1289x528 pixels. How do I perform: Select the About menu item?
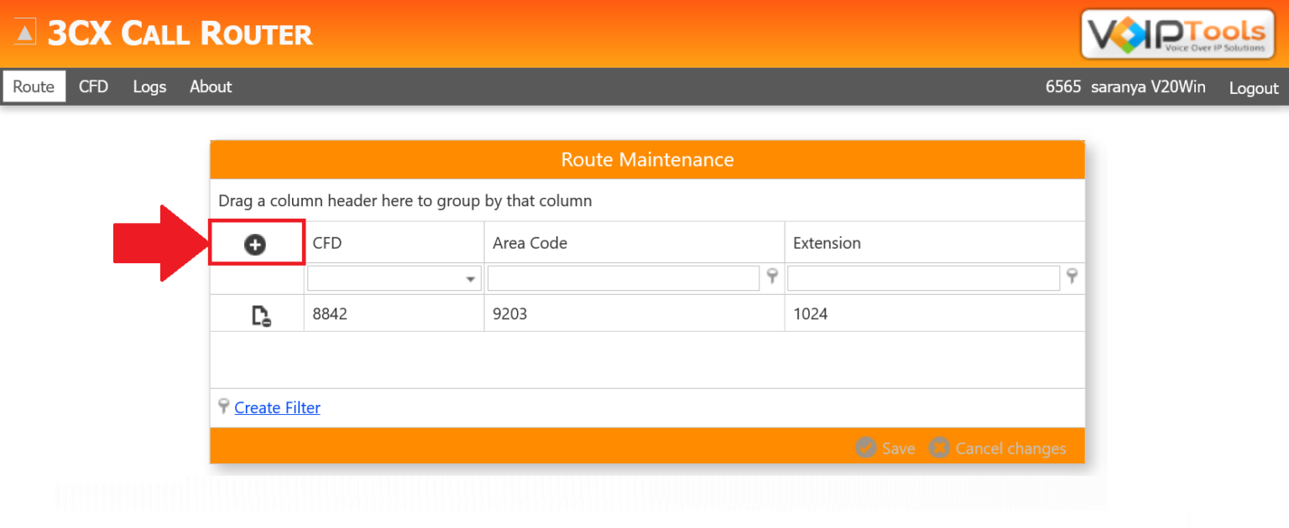coord(210,86)
